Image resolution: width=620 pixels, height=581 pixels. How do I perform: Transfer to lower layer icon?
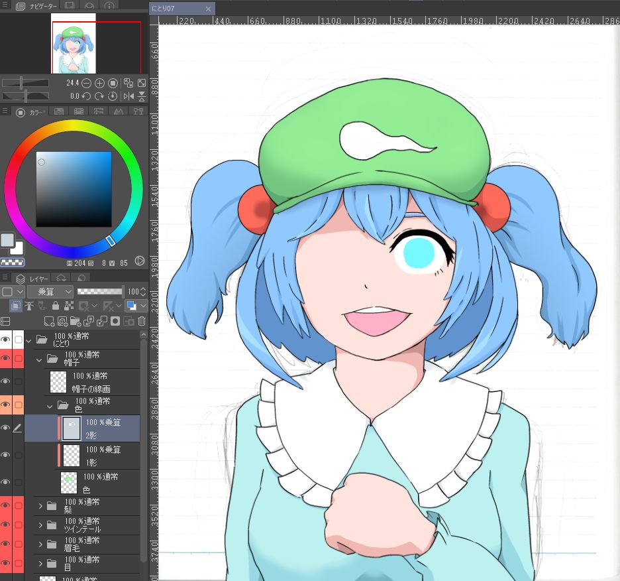tap(89, 321)
